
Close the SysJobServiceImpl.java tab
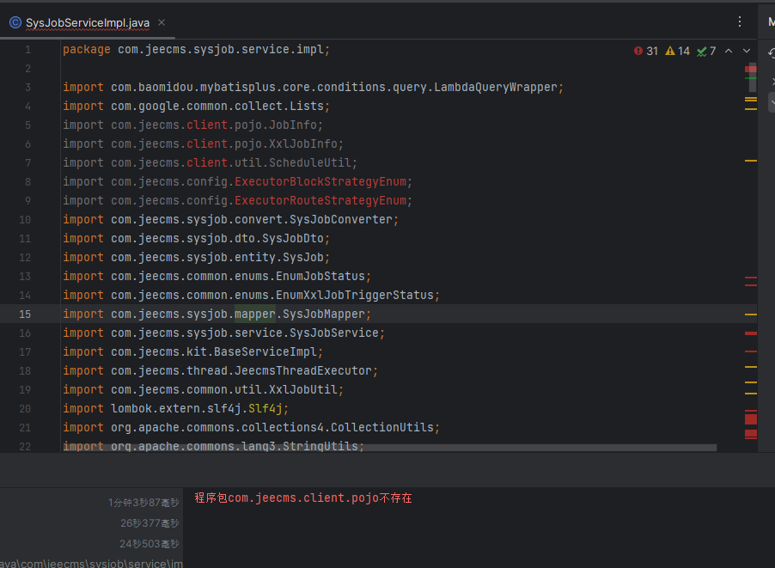(x=162, y=22)
